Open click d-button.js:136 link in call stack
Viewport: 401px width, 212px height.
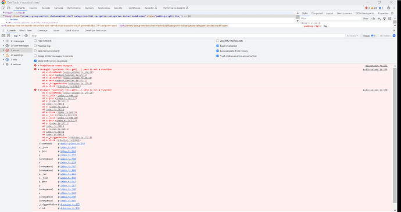[x=70, y=209]
